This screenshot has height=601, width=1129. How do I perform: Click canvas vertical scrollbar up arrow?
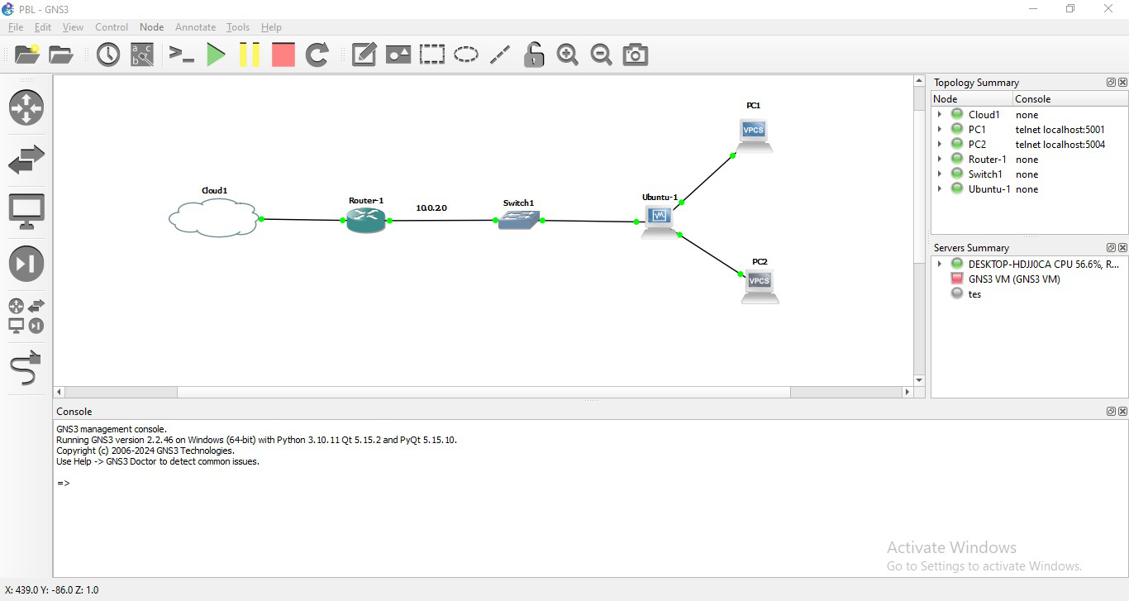(x=919, y=81)
